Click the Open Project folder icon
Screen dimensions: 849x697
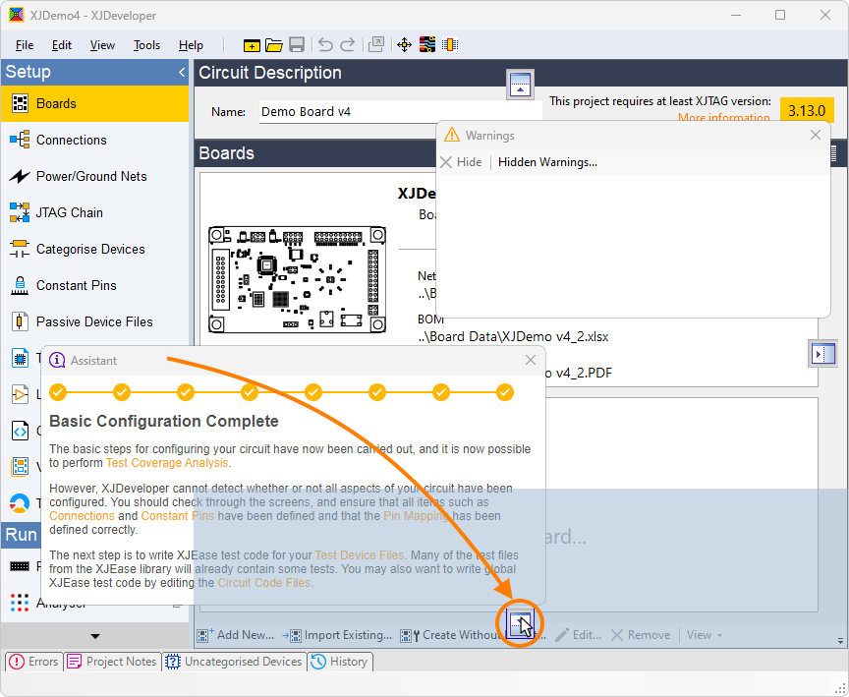click(x=274, y=45)
